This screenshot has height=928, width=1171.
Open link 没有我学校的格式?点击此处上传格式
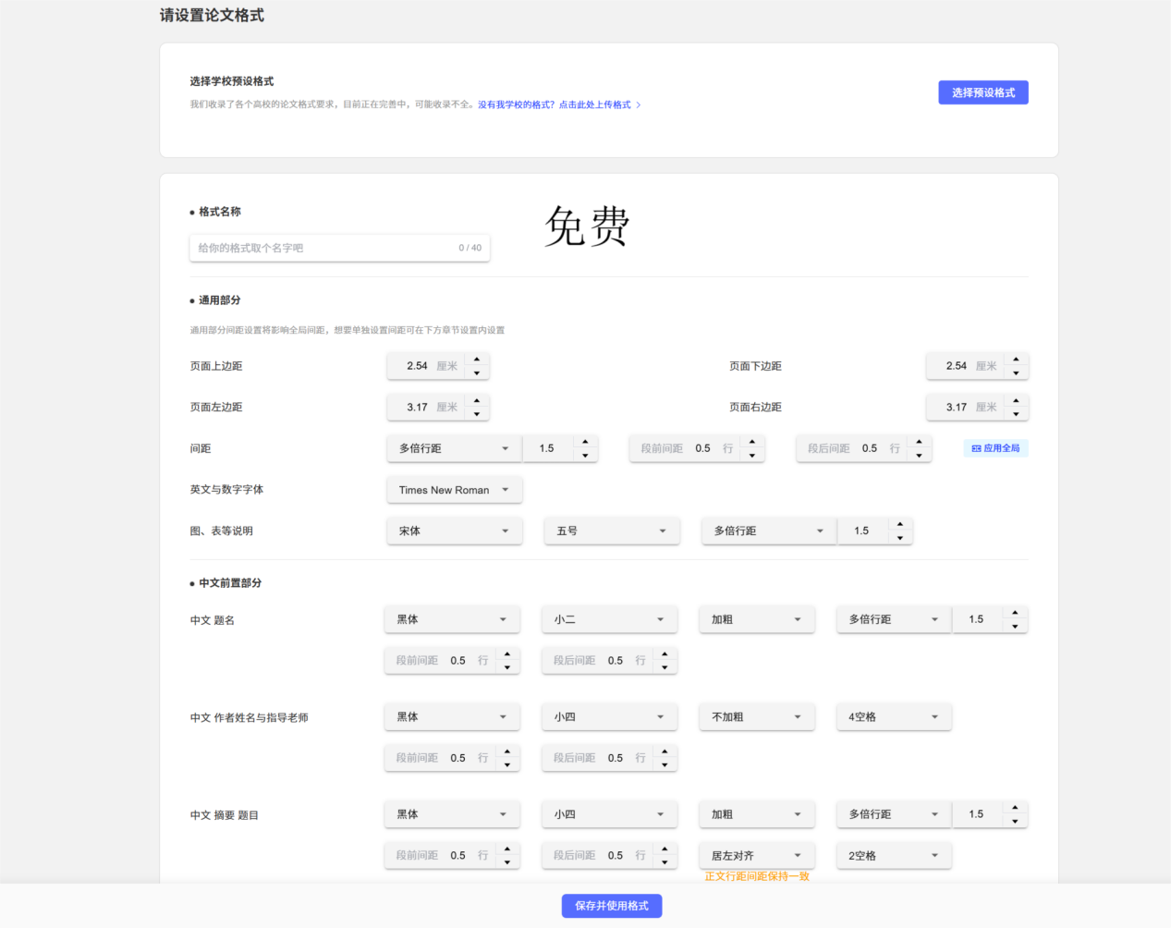click(555, 105)
